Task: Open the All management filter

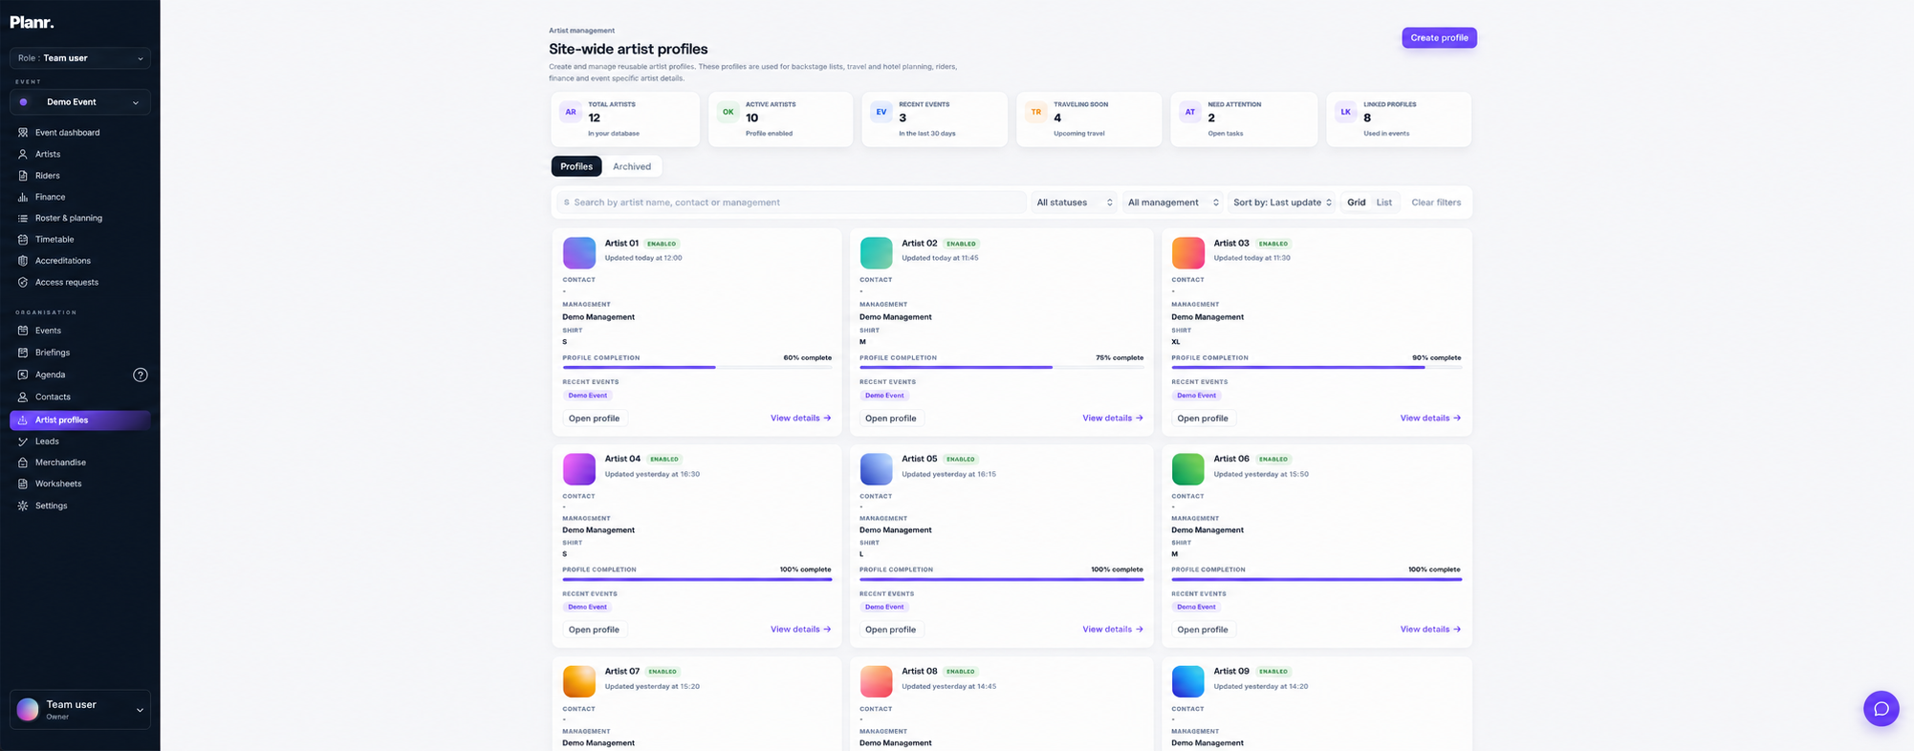Action: pos(1173,203)
